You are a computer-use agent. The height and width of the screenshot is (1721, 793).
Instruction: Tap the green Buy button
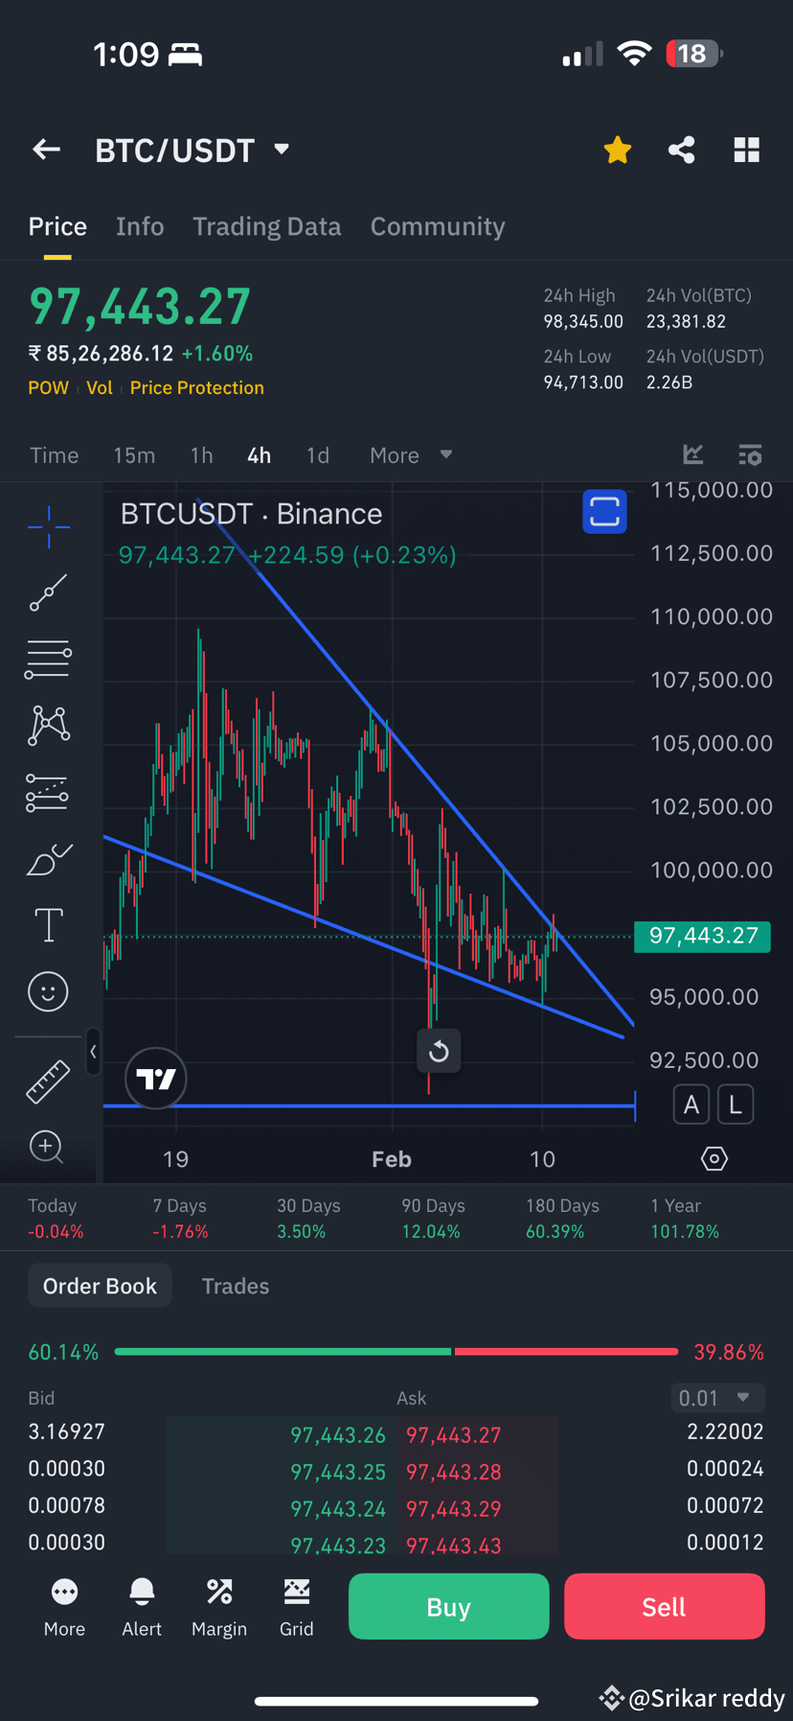[449, 1606]
